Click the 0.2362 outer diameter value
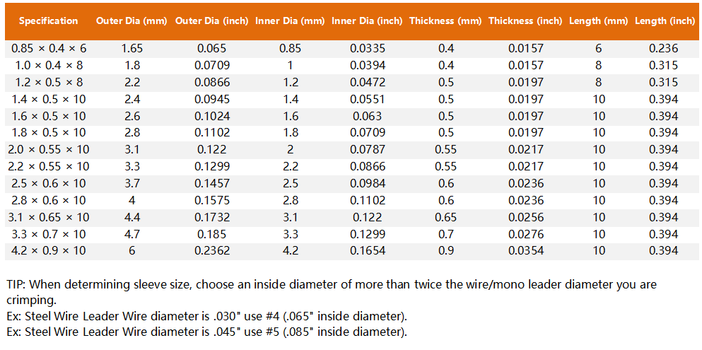Screen dimensions: 702x350 coord(211,251)
